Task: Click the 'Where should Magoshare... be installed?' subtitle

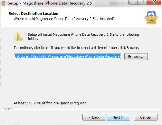Action: pyautogui.click(x=64, y=19)
